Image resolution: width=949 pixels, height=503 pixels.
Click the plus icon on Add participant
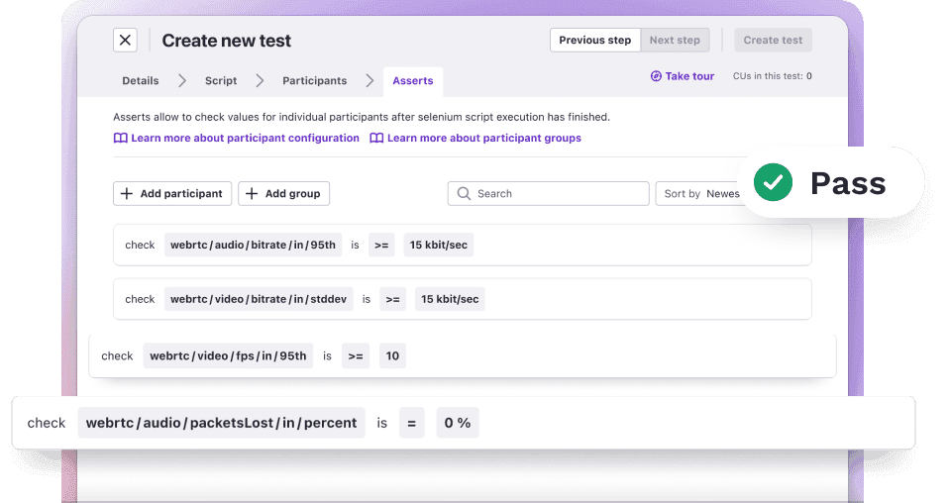tap(127, 194)
